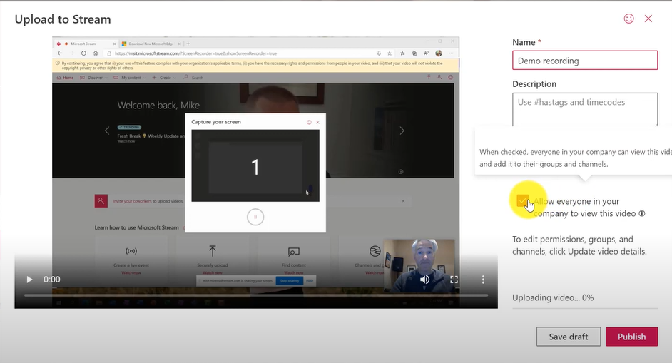Mute the video with the speaker icon
The height and width of the screenshot is (363, 672).
424,280
